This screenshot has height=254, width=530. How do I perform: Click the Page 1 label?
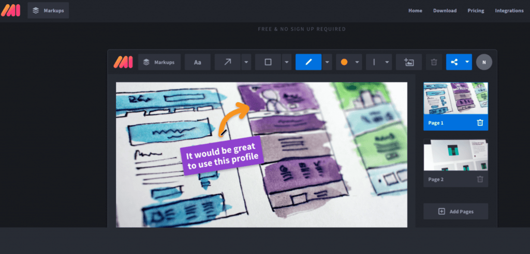click(436, 123)
